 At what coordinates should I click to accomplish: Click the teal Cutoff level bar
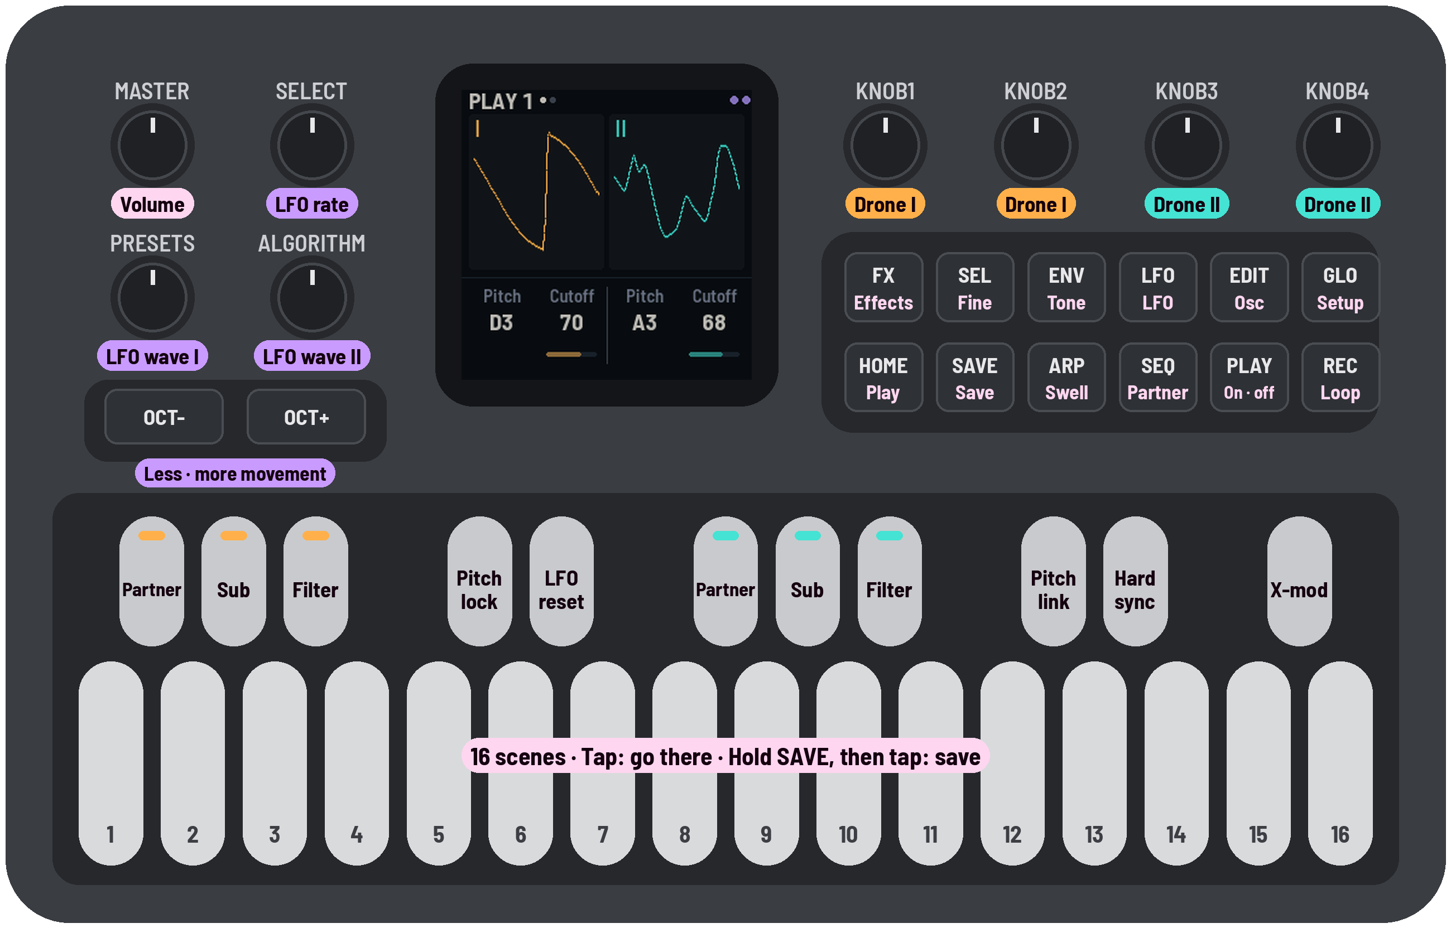(714, 354)
